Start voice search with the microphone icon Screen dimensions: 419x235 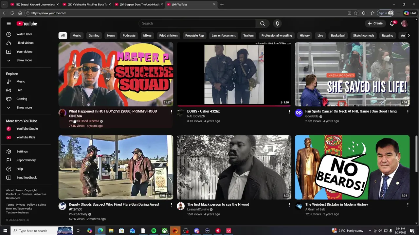[277, 23]
